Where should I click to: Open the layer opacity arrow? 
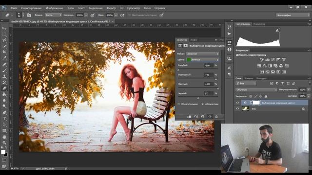(309, 89)
